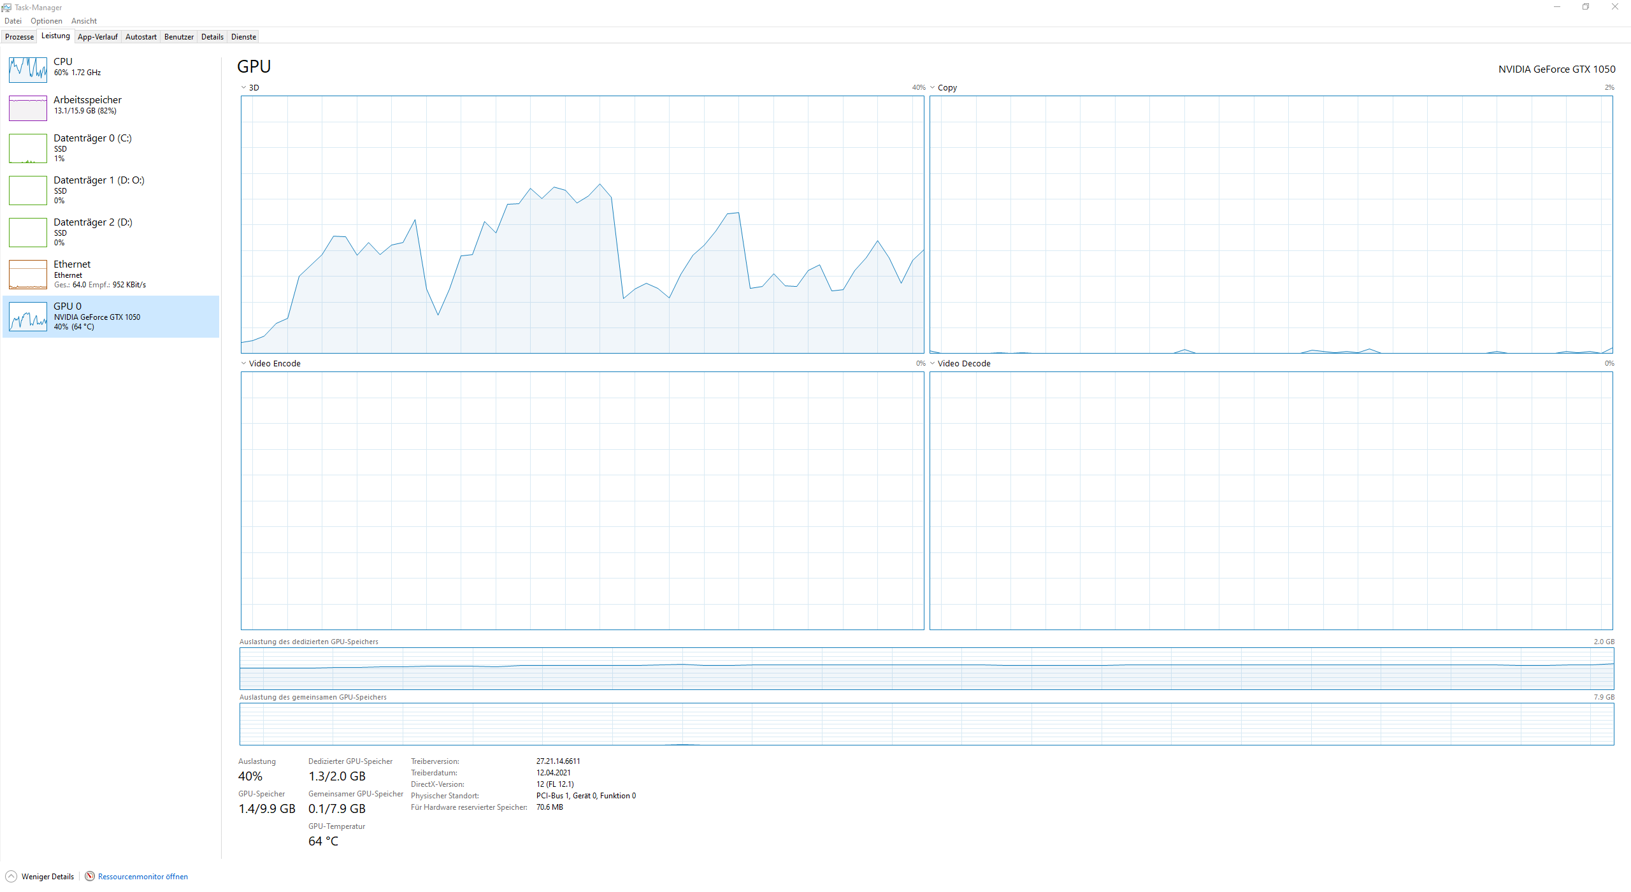Image resolution: width=1631 pixels, height=892 pixels.
Task: Select Datenträger 1 (D: O:) graph thumbnail
Action: tap(28, 191)
